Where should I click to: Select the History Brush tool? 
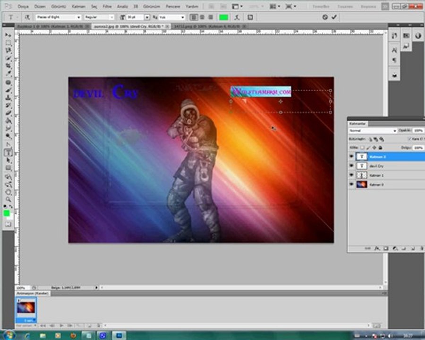click(x=8, y=105)
